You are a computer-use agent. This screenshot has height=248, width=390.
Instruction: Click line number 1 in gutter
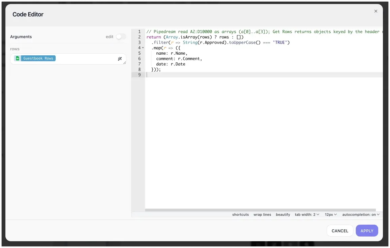point(139,32)
